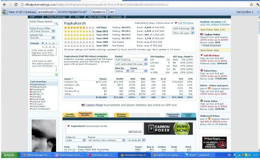This screenshot has width=260, height=162.
Task: Open the Full Tracking period dropdown
Action: [131, 60]
